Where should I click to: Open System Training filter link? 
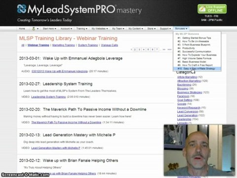pyautogui.click(x=88, y=45)
